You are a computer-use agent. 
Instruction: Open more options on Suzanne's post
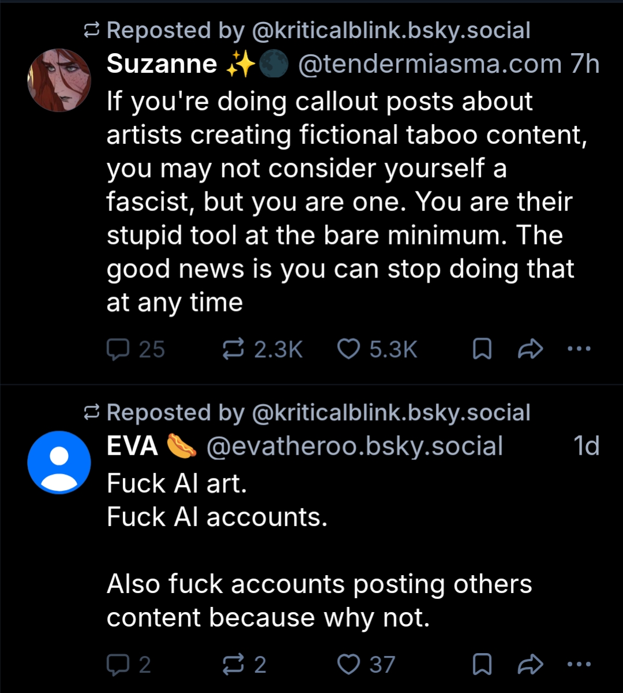[579, 349]
